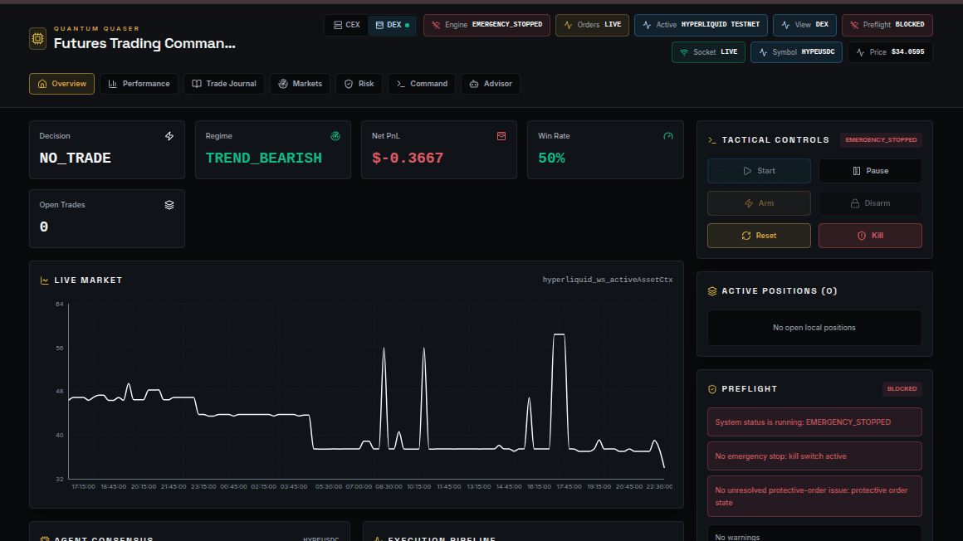Click the radar icon on Regime card

point(335,136)
